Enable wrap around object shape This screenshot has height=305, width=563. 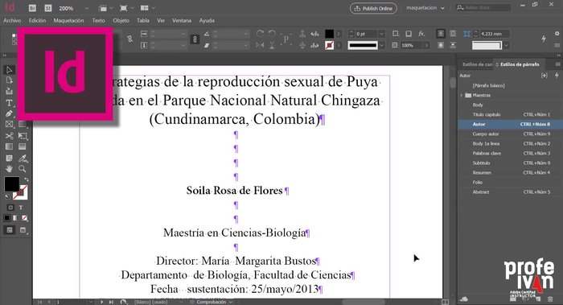point(441,45)
